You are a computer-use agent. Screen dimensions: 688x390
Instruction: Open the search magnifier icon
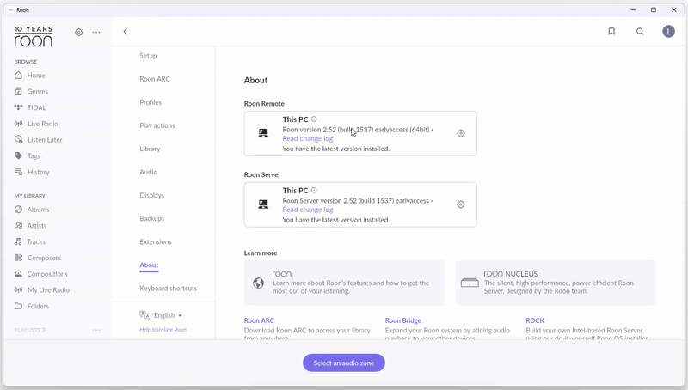[640, 31]
